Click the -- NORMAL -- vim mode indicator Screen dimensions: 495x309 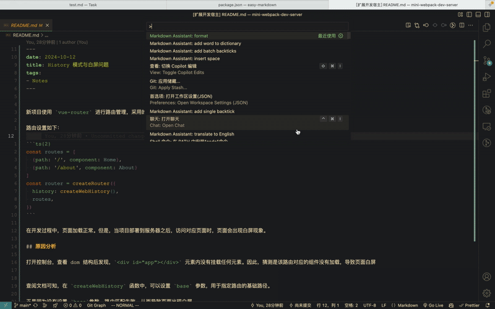pyautogui.click(x=125, y=305)
